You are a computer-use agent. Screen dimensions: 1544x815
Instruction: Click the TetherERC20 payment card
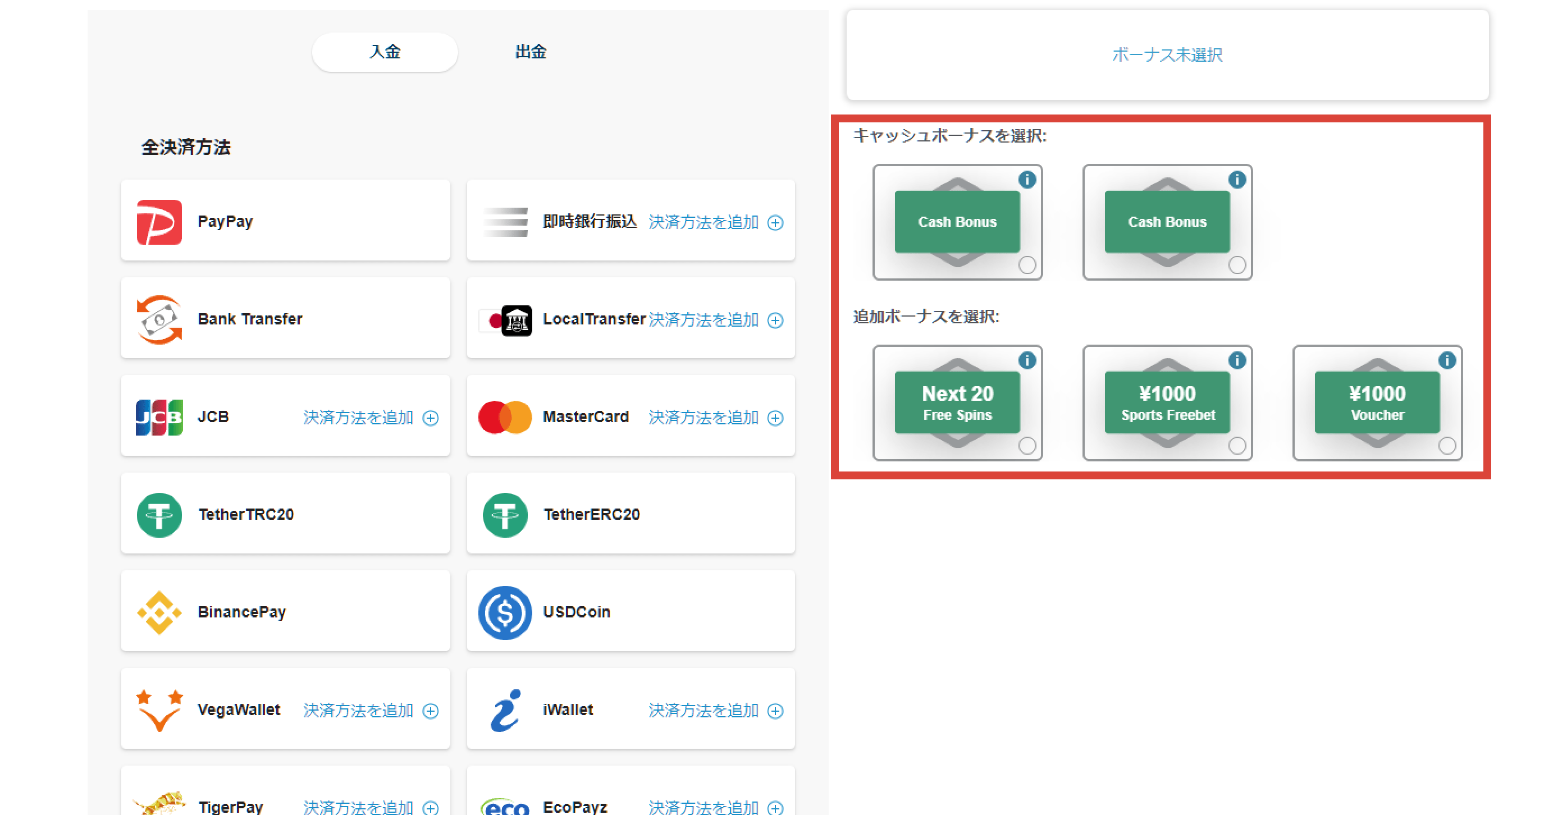click(631, 514)
